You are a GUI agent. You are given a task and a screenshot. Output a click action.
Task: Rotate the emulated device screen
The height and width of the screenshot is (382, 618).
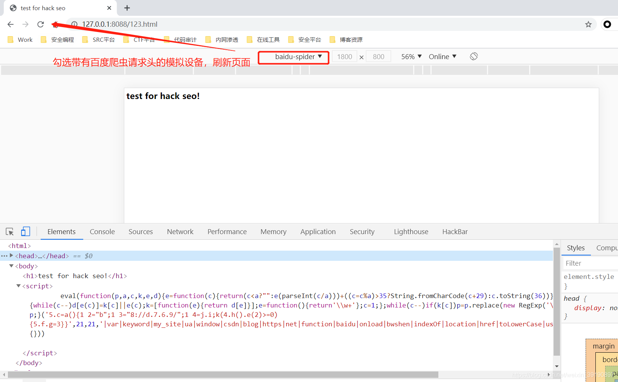point(474,56)
